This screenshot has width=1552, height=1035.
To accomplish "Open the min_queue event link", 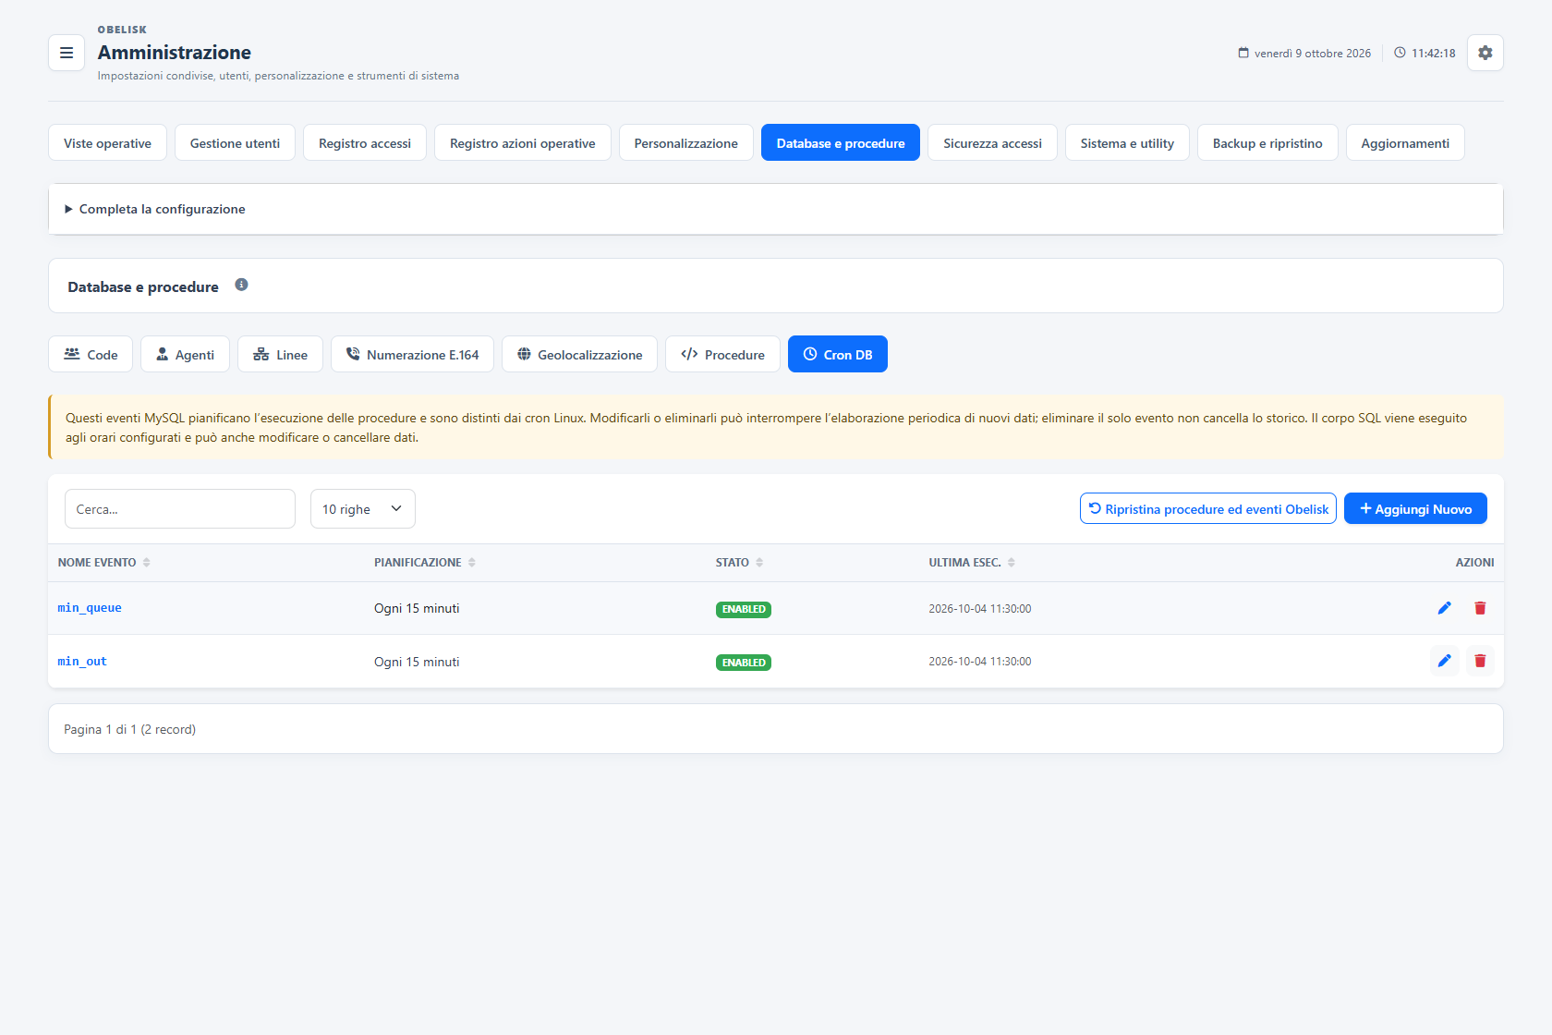I will [90, 608].
